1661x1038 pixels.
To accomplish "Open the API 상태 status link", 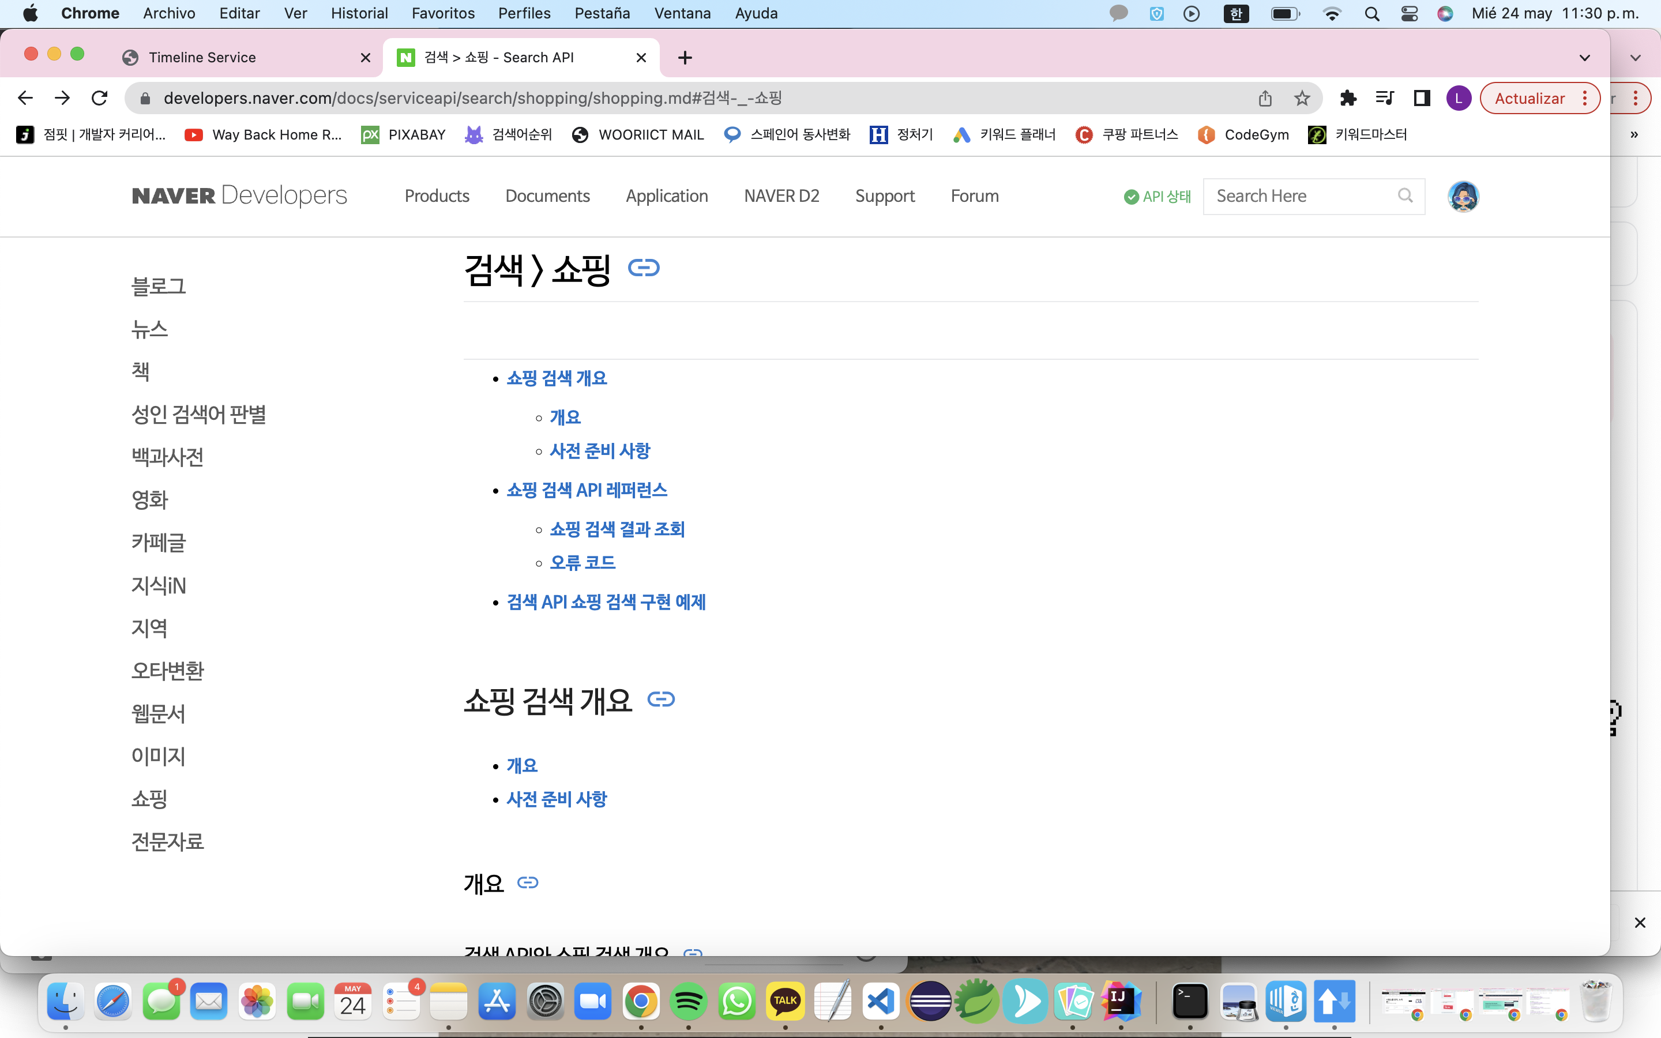I will (1157, 197).
